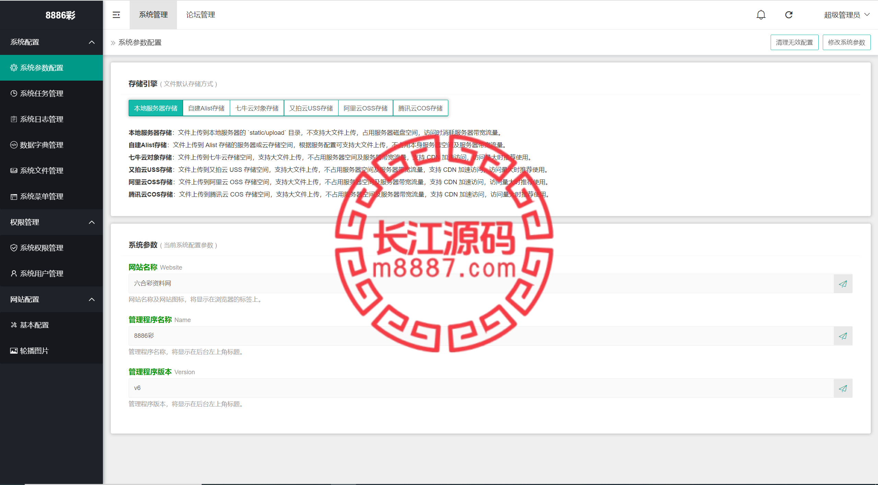The height and width of the screenshot is (485, 878).
Task: Select 腾讯云COS存储 storage engine
Action: 420,108
